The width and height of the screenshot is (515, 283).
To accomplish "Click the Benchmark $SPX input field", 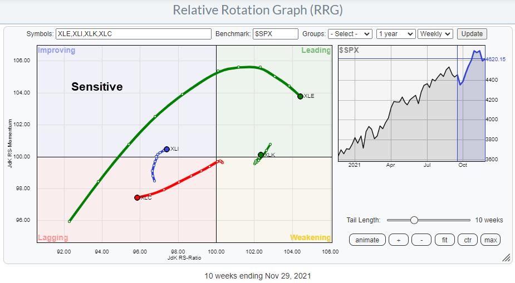I will (x=275, y=34).
